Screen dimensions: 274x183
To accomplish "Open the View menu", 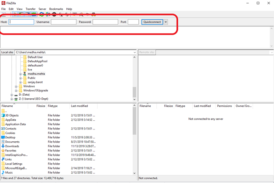I will pos(19,9).
